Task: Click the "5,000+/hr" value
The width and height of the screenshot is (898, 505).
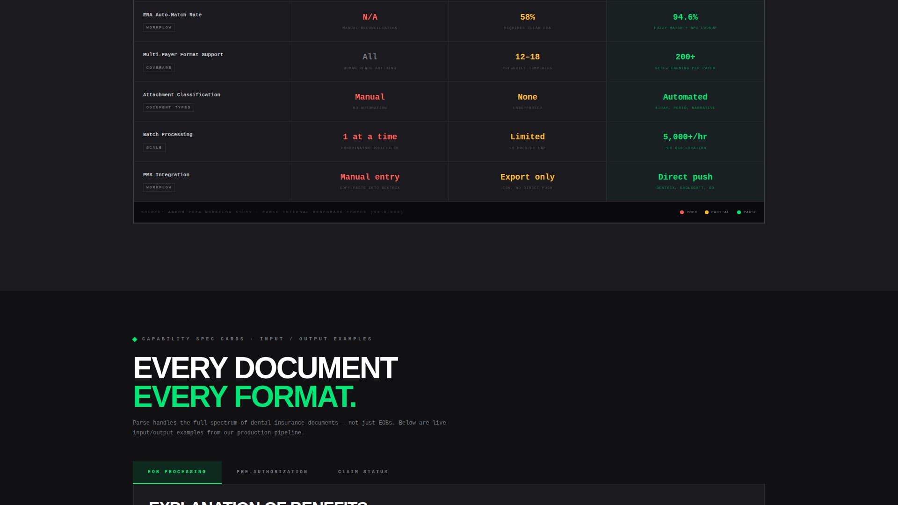Action: pos(685,137)
